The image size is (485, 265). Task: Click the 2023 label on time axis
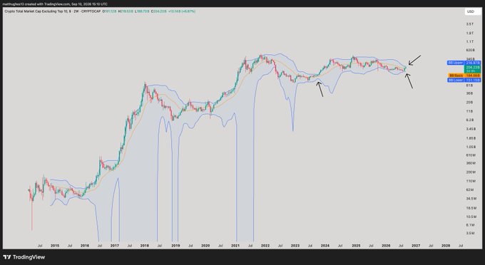[295, 246]
